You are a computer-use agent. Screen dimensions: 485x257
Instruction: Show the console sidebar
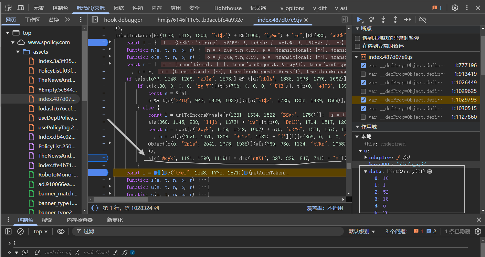(x=9, y=232)
